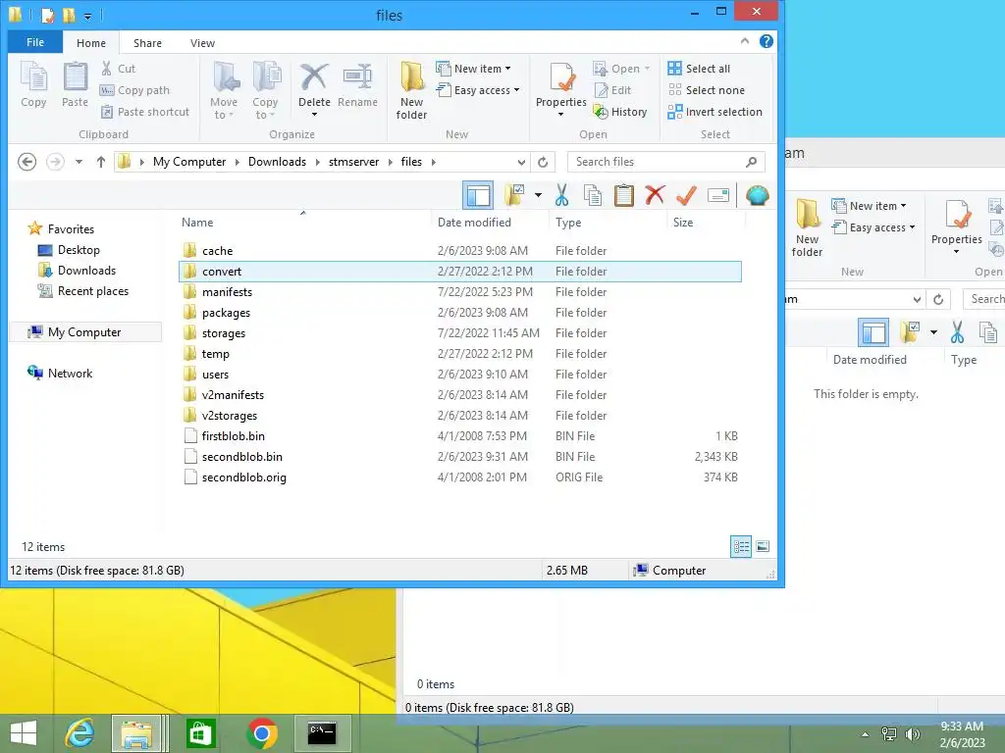Open Windows Store from taskbar
This screenshot has width=1005, height=753.
click(200, 733)
